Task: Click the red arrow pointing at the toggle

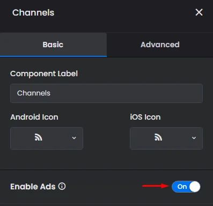Action: tap(156, 186)
